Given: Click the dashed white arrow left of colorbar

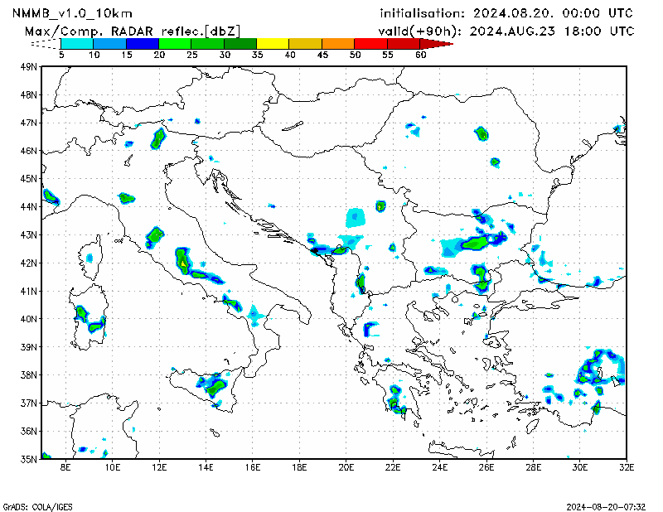Looking at the screenshot, I should tap(46, 43).
